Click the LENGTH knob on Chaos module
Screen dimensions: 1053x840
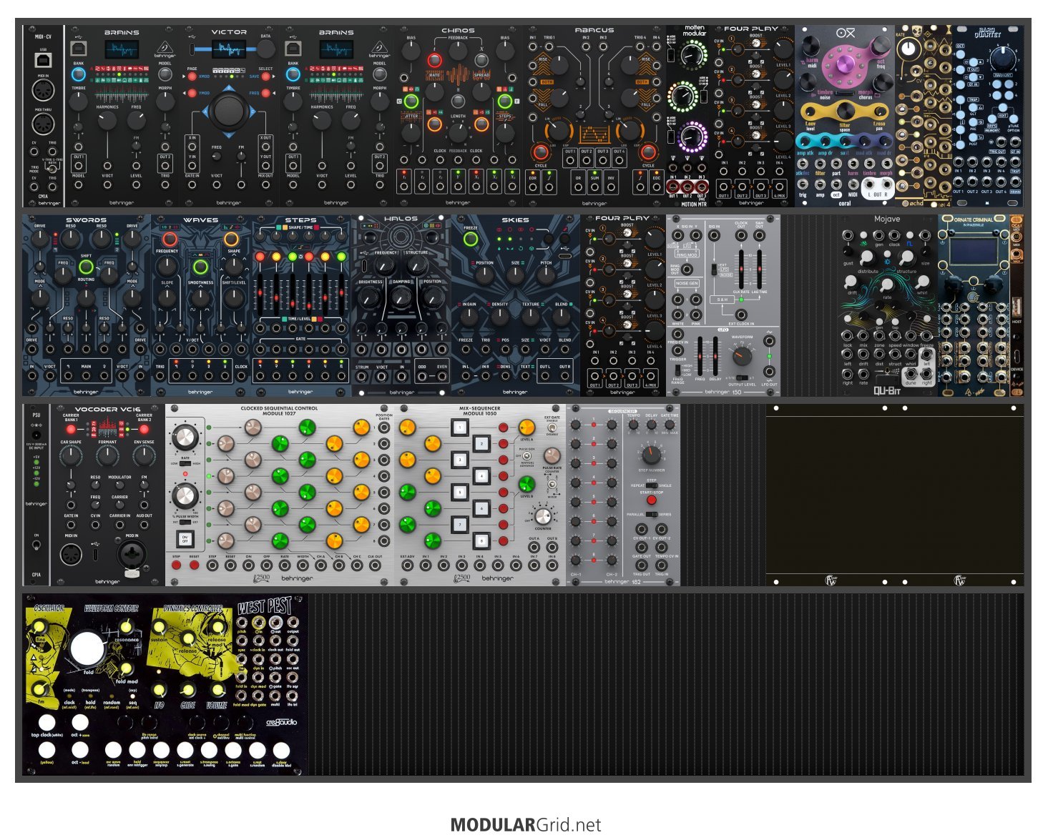[x=458, y=132]
